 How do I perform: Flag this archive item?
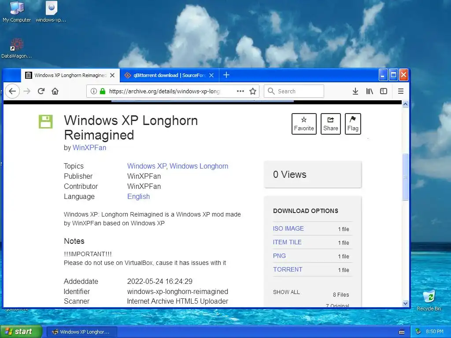coord(353,124)
